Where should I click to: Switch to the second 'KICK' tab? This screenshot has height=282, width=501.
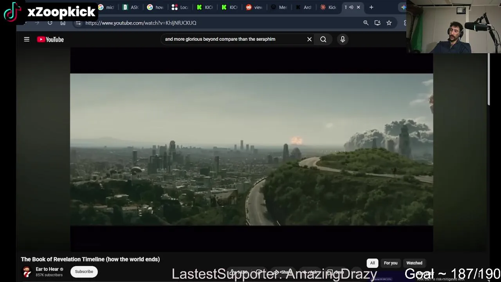[x=230, y=7]
